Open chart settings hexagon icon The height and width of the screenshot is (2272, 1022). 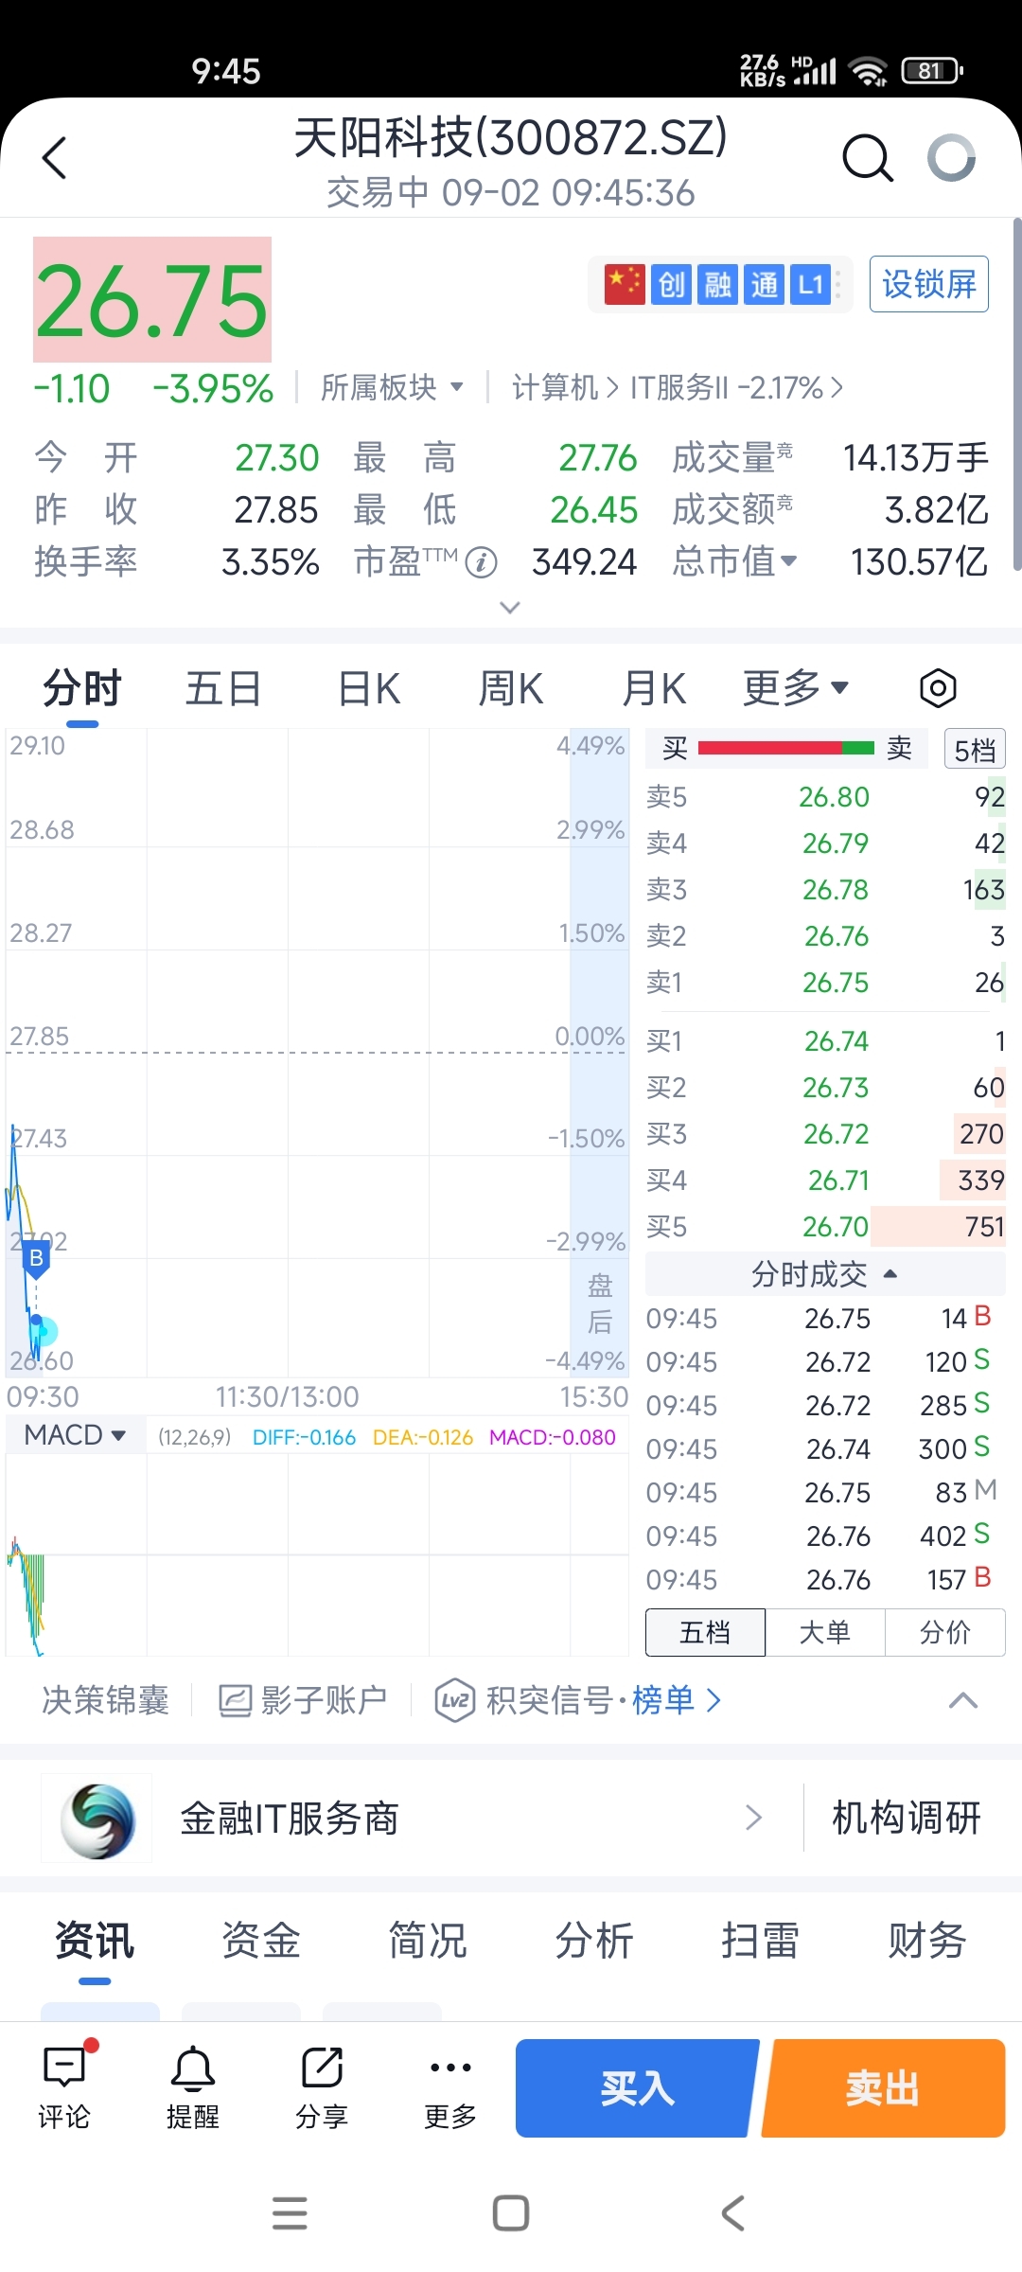pyautogui.click(x=938, y=688)
